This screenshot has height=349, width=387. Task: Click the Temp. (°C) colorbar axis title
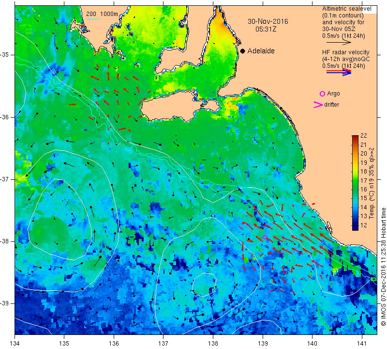(372, 183)
